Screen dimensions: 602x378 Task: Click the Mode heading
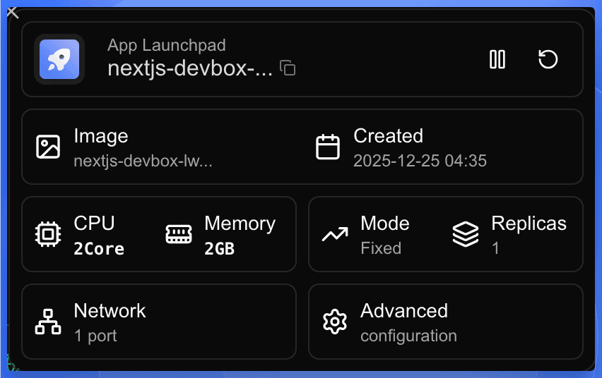pos(385,223)
